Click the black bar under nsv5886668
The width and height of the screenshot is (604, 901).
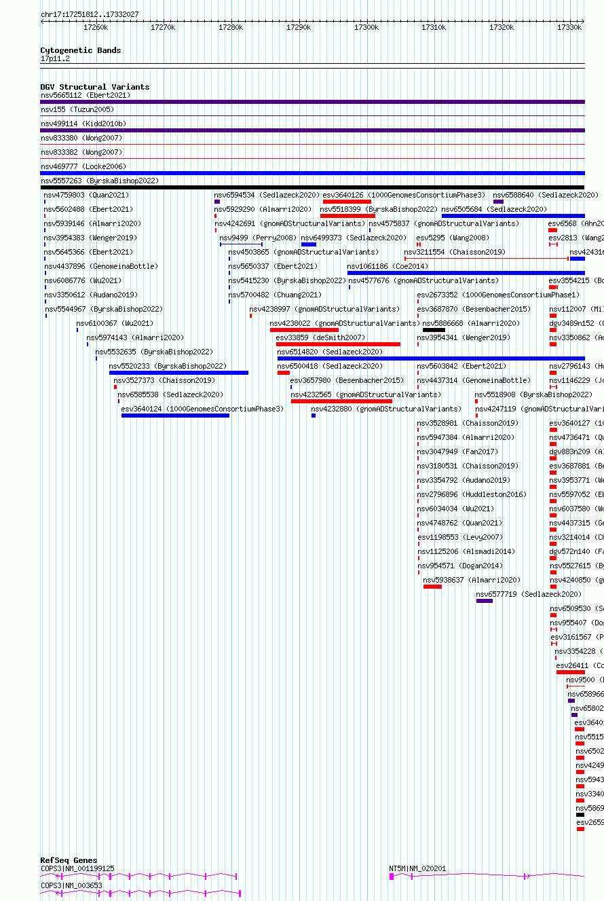coord(434,330)
